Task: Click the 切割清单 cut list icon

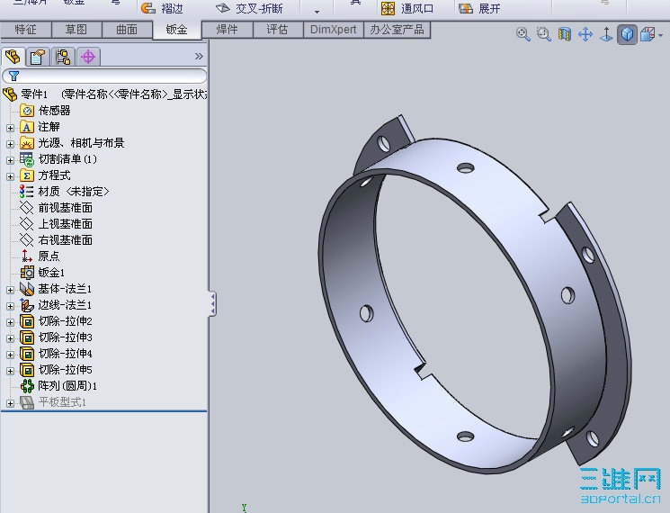Action: coord(27,159)
